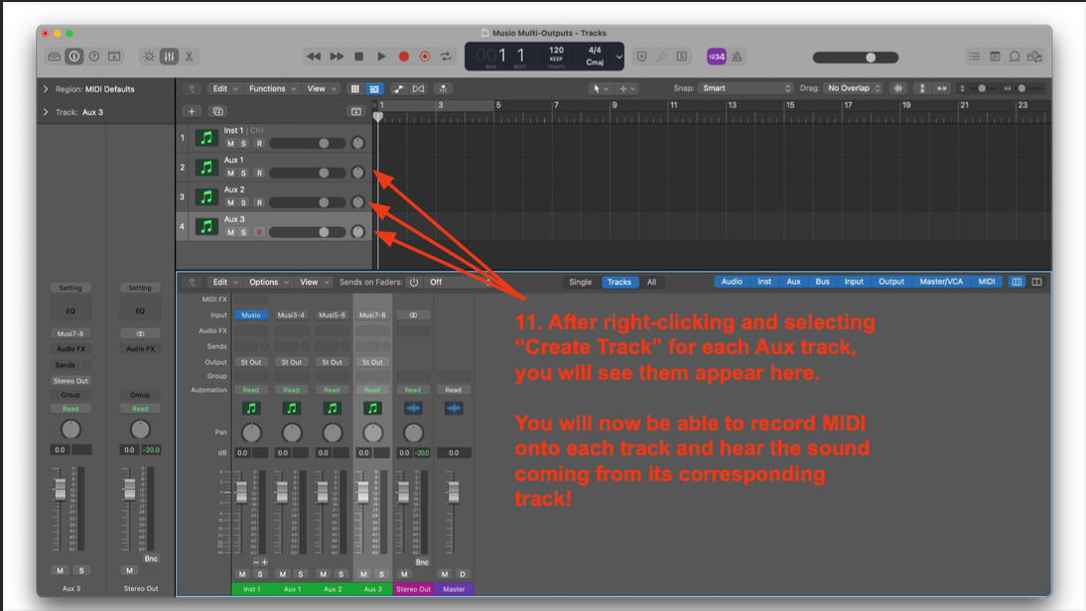Click bar 7 on the timeline ruler

coord(557,105)
